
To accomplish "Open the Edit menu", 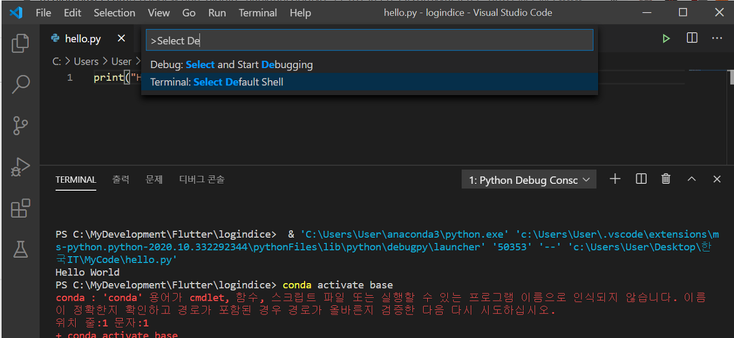I will pyautogui.click(x=72, y=13).
